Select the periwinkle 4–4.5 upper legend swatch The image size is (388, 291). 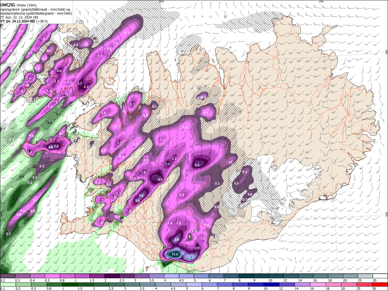(x=171, y=276)
